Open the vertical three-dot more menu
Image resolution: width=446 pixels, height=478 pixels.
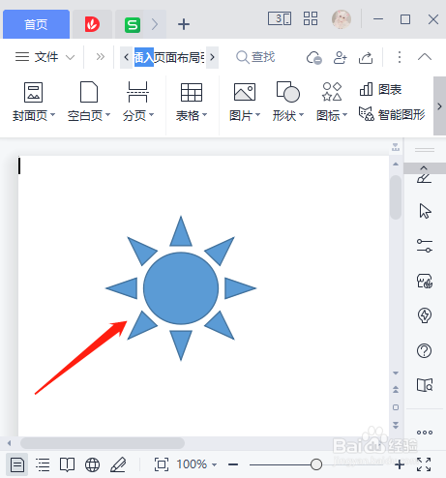click(x=400, y=57)
